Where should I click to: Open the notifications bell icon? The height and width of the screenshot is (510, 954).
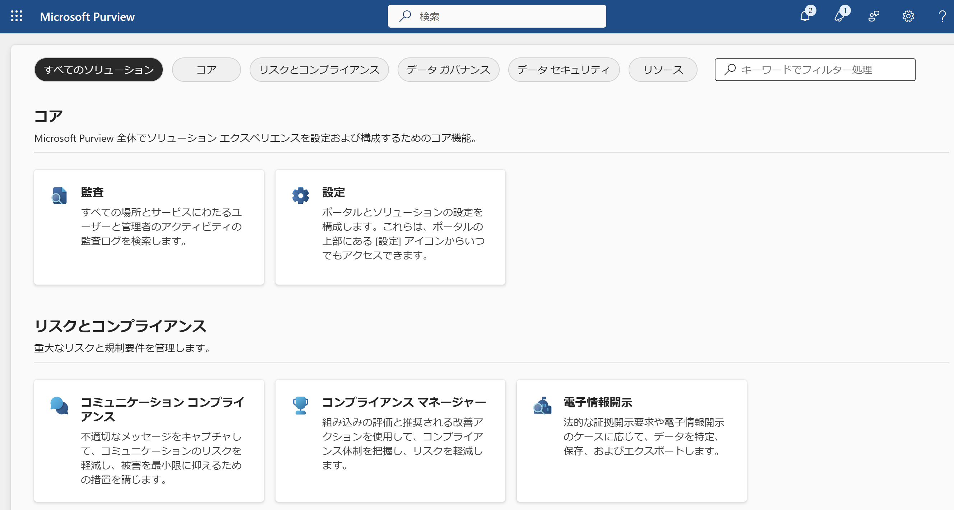coord(805,16)
